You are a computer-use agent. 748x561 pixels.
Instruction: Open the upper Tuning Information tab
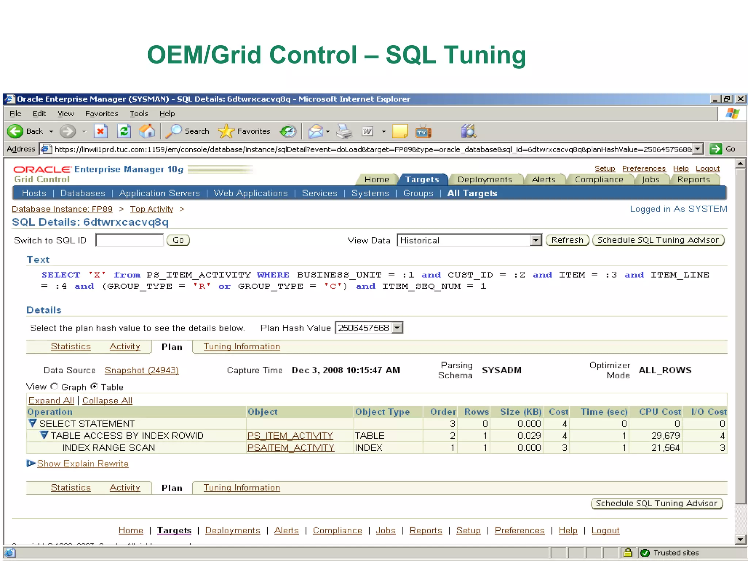[242, 346]
